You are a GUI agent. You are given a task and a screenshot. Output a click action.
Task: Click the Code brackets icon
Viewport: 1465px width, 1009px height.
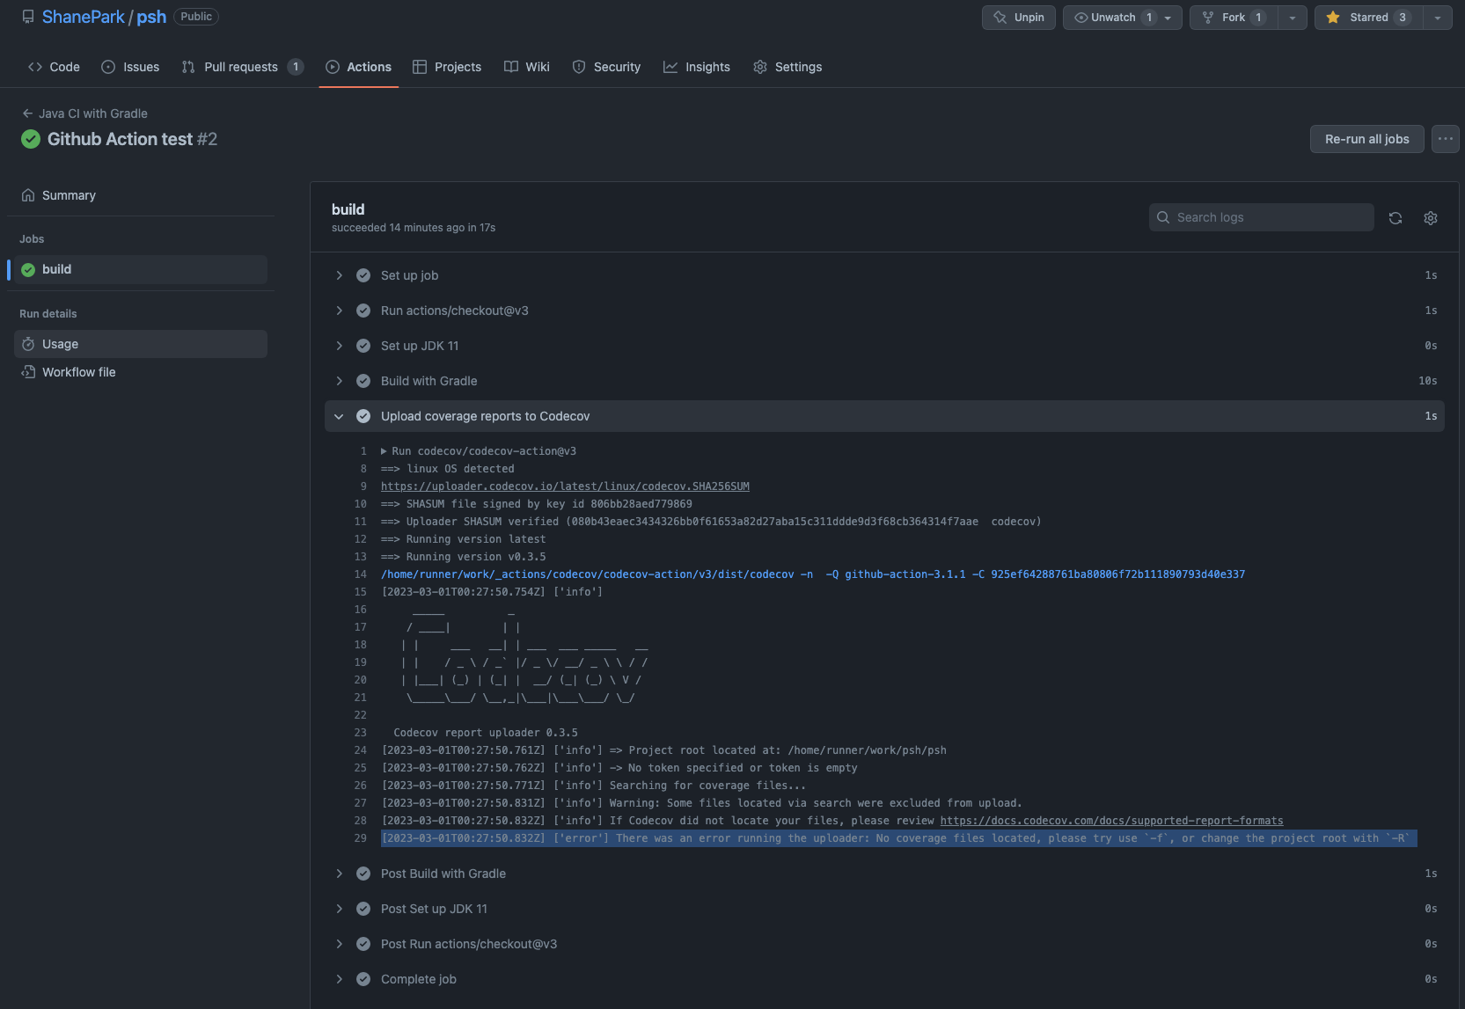pyautogui.click(x=35, y=67)
